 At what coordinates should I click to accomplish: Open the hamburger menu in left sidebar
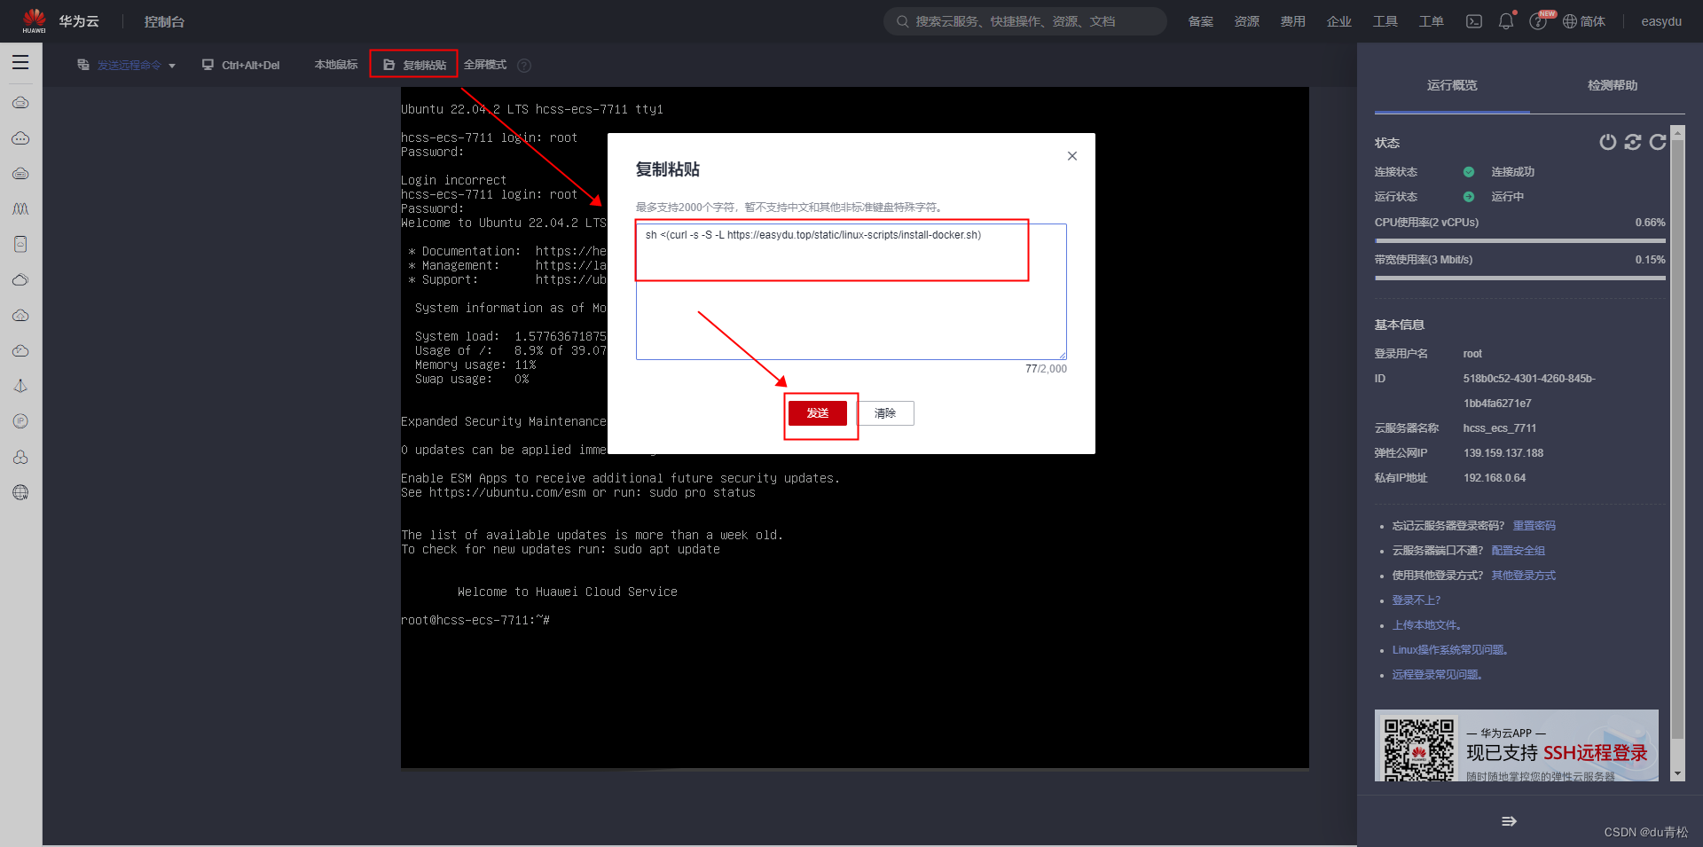20,63
